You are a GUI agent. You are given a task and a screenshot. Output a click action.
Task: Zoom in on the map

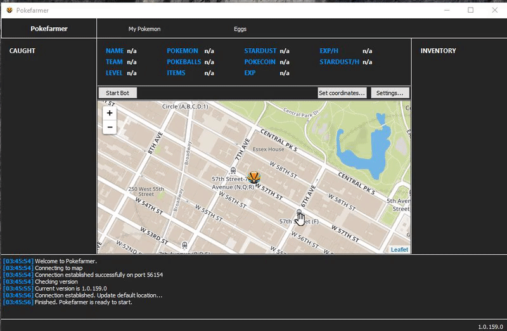tap(110, 113)
